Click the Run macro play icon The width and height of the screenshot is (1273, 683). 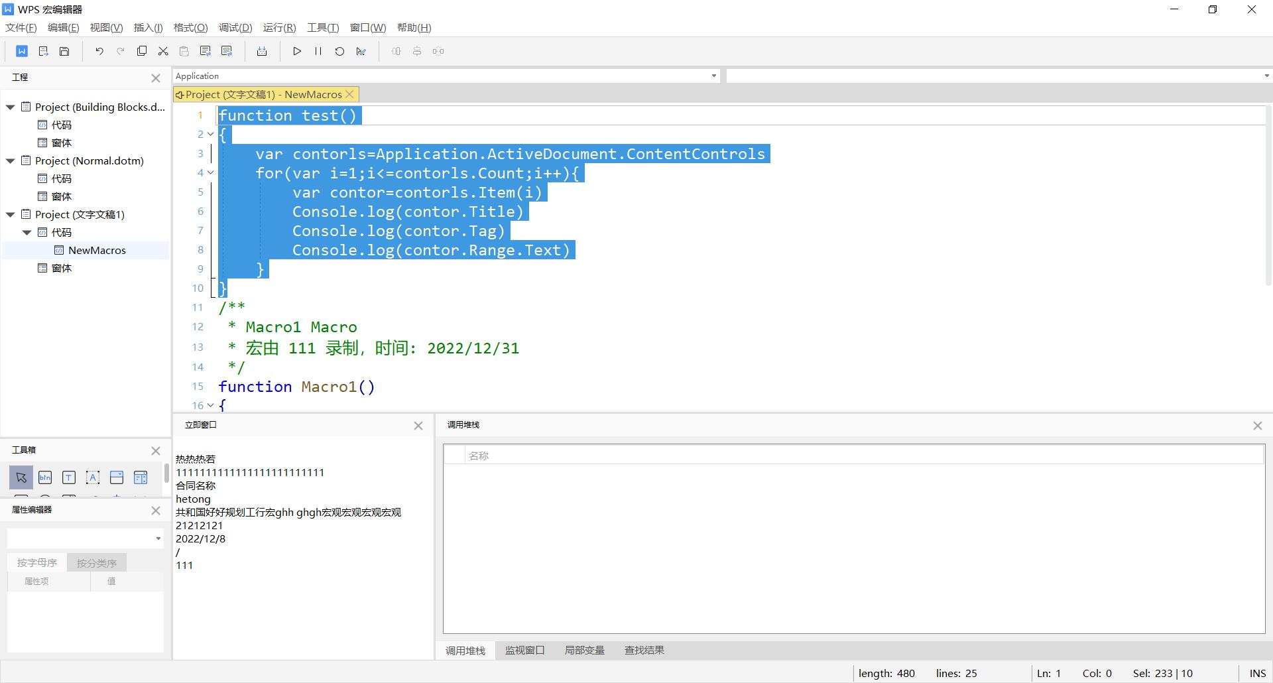point(297,51)
